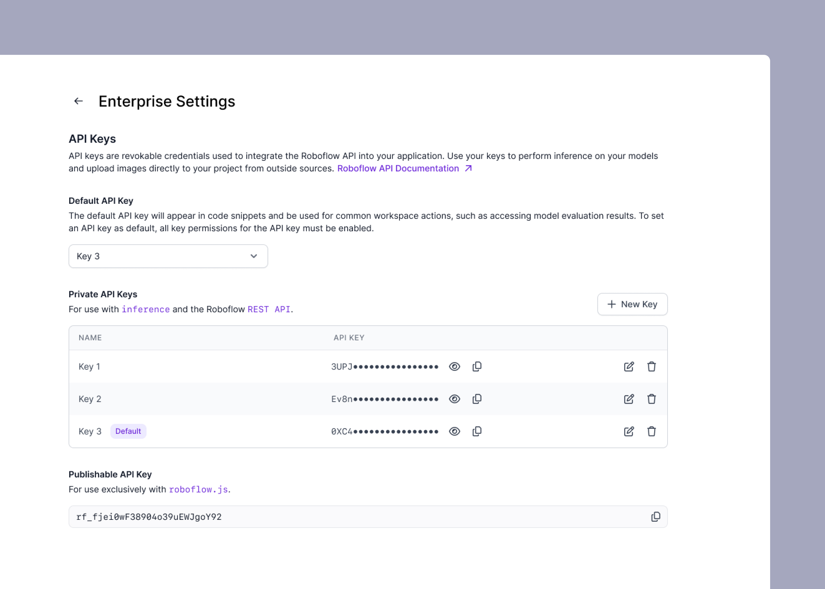The height and width of the screenshot is (589, 825).
Task: Delete the Key 3 default key
Action: 652,431
